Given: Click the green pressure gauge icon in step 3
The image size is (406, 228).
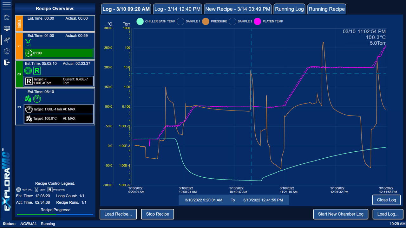Looking at the screenshot, I should [37, 98].
